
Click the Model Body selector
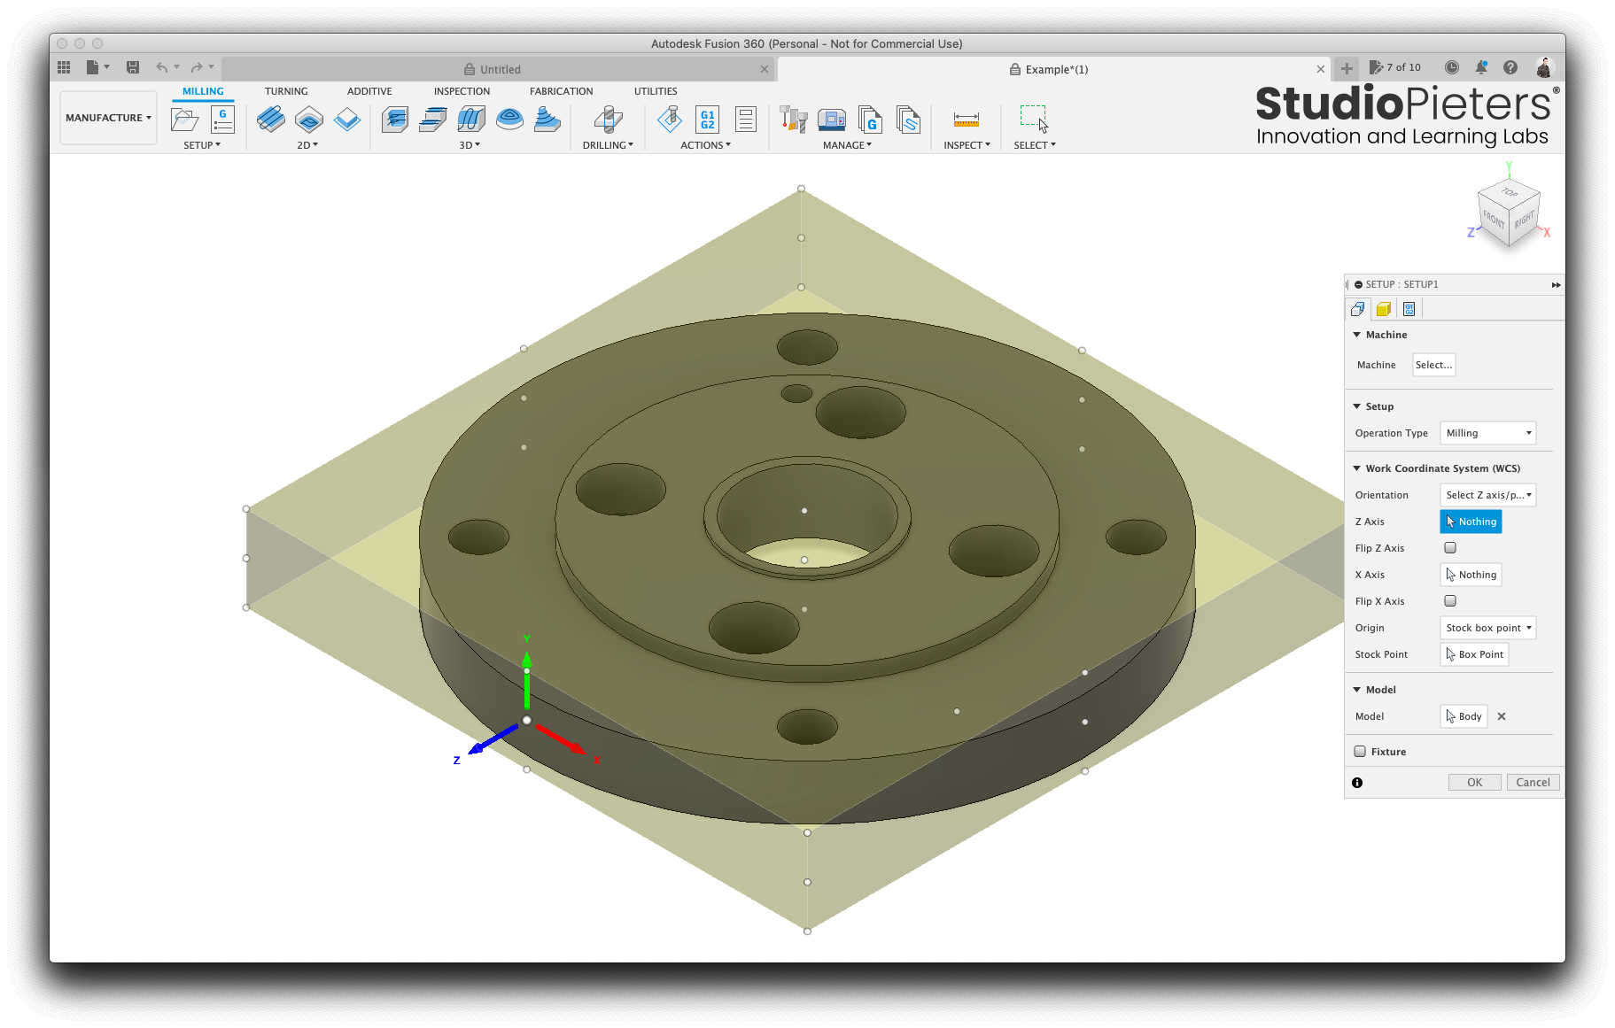tap(1464, 716)
